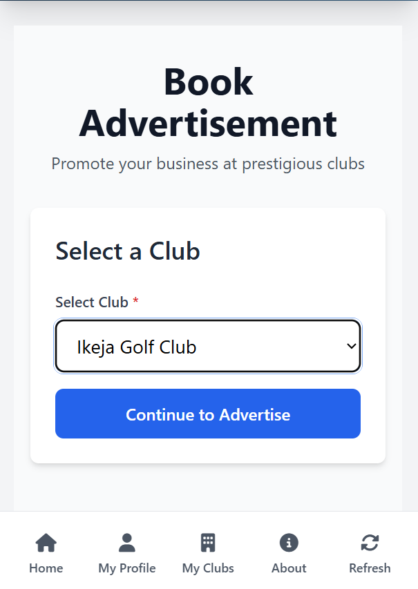Select the Home icon in bottom navigation
The height and width of the screenshot is (589, 418).
point(46,543)
